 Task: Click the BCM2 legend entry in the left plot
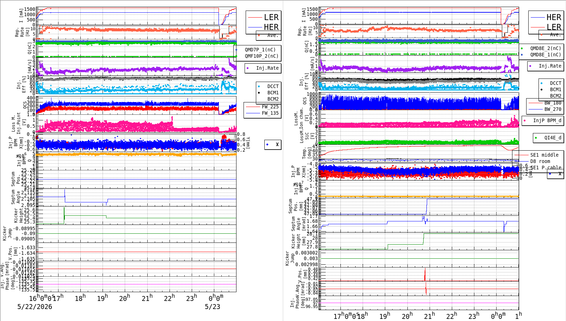(273, 99)
